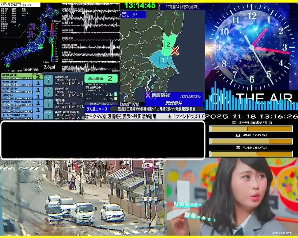This screenshot has height=238, width=298.
Task: Click the analog Earth clock face
Action: click(252, 47)
